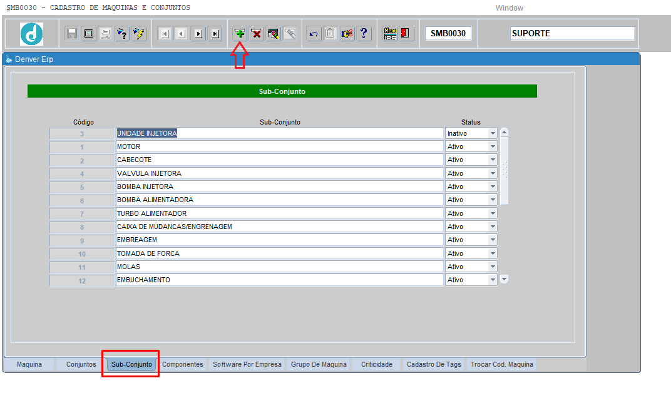Click the screen display toolbar icon

pyautogui.click(x=89, y=33)
